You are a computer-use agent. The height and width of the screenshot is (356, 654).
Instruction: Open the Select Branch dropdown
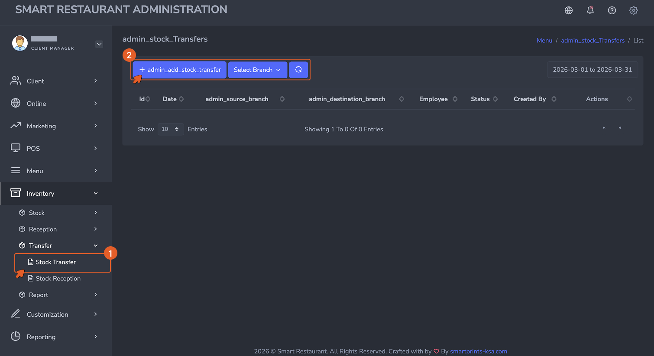coord(258,70)
